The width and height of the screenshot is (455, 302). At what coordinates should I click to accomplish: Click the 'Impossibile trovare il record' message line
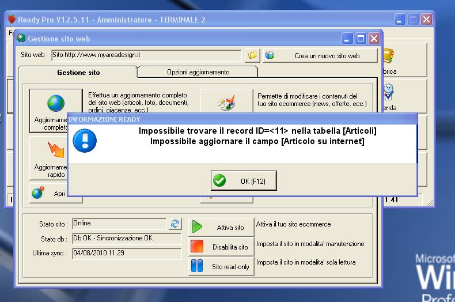(257, 131)
